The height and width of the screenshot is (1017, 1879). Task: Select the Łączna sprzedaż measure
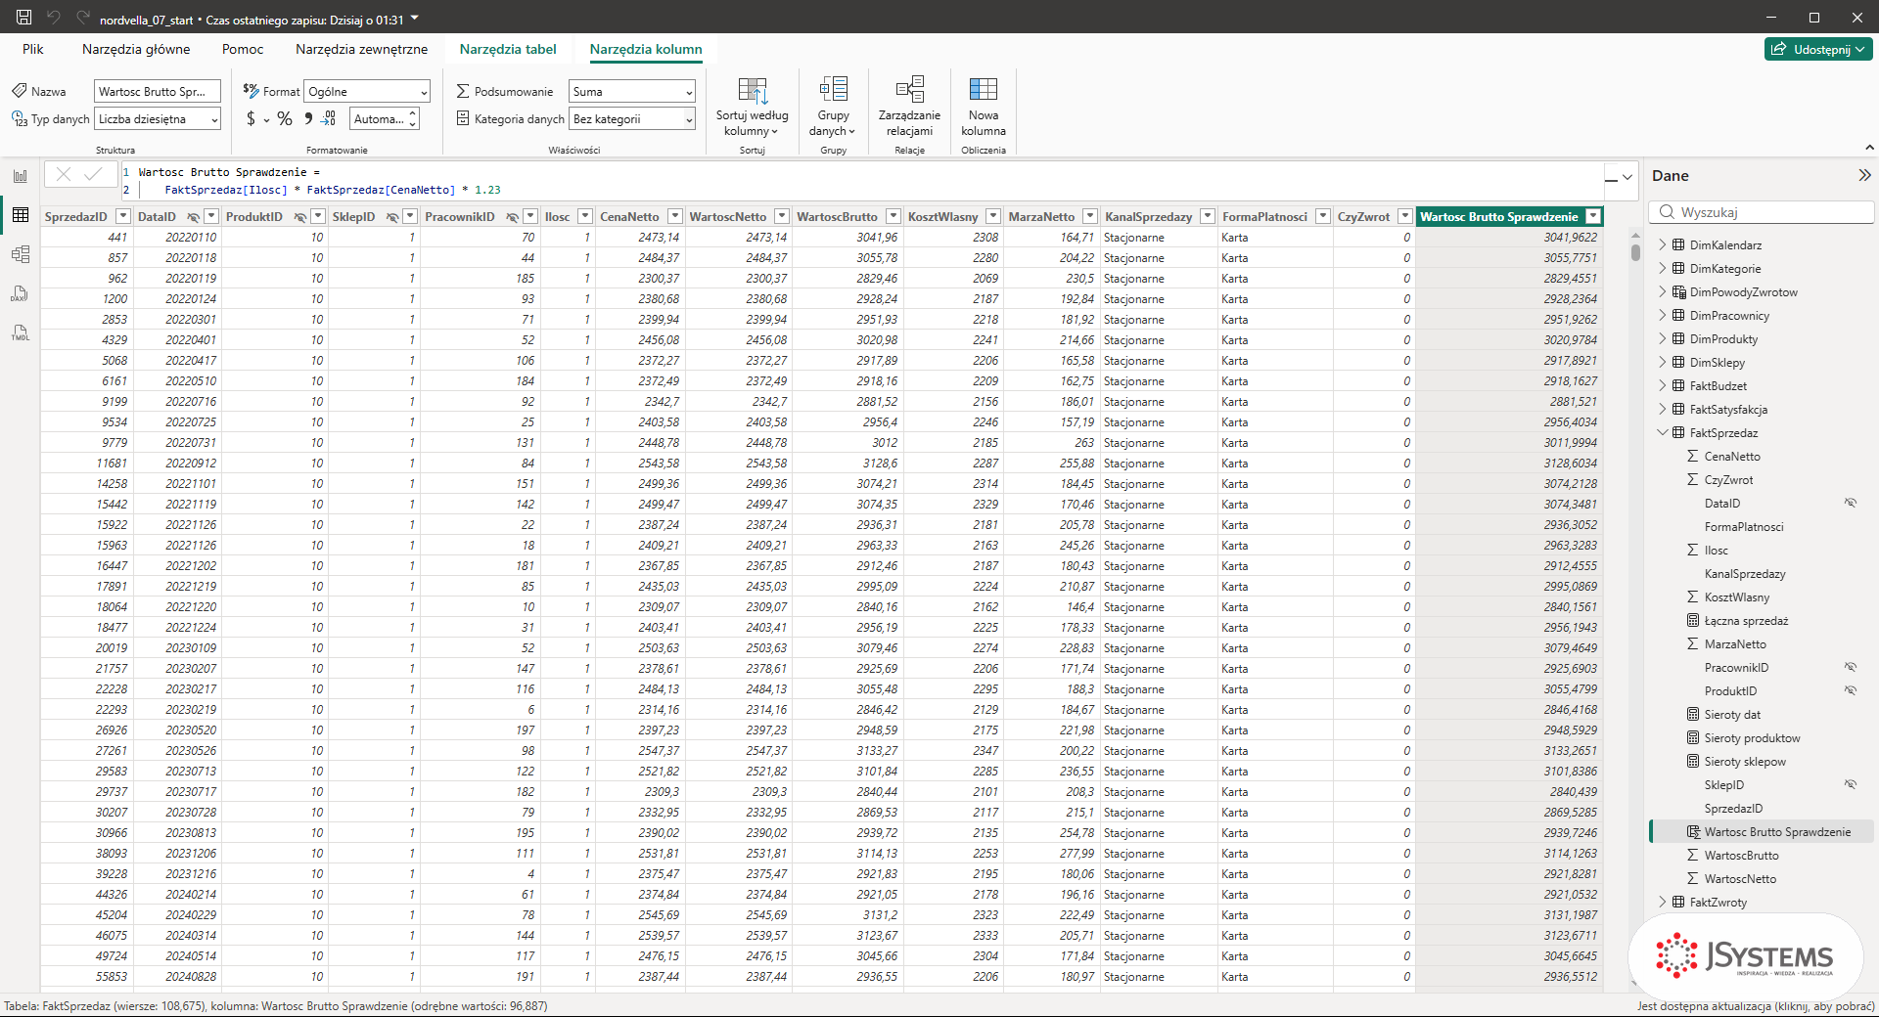click(1746, 621)
